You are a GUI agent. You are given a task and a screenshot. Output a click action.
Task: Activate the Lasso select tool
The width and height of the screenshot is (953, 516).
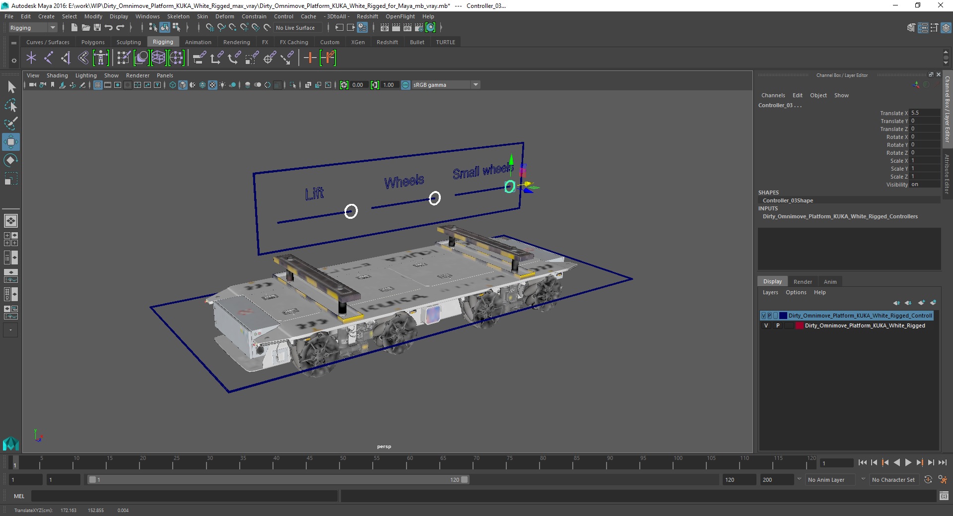tap(11, 105)
